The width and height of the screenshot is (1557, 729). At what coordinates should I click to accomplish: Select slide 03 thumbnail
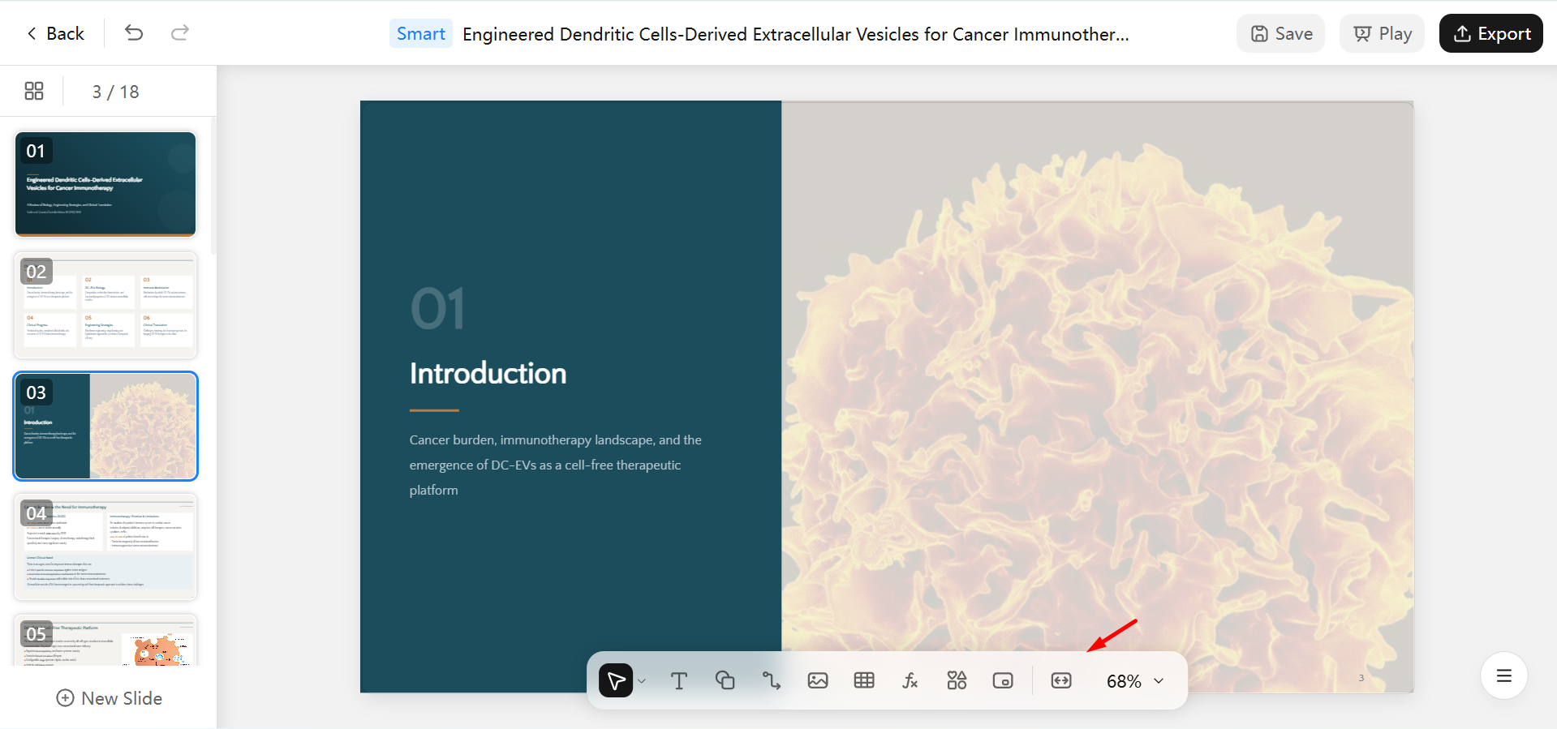pyautogui.click(x=105, y=426)
